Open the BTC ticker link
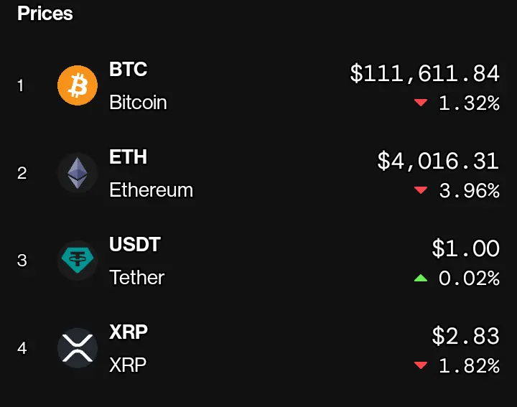Viewport: 517px width, 407px height. coord(129,69)
